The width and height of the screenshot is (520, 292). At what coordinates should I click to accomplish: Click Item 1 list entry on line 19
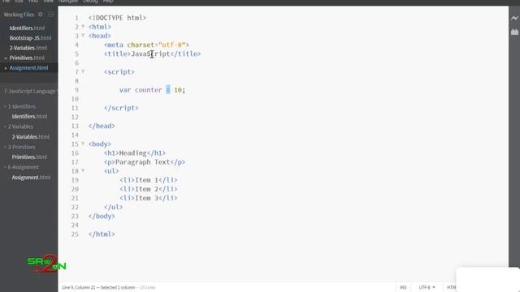pos(146,180)
